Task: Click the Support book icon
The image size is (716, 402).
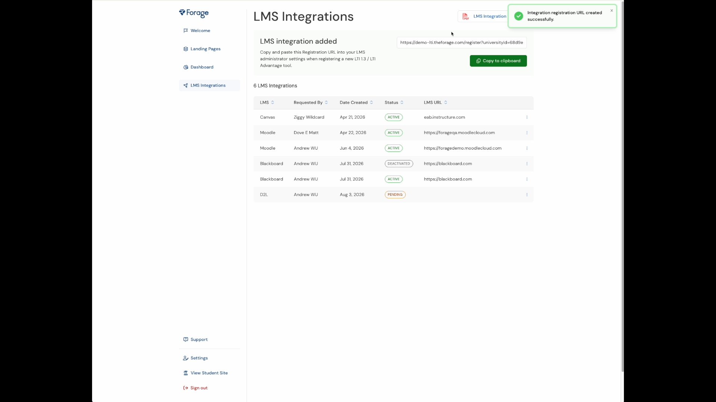Action: tap(186, 339)
